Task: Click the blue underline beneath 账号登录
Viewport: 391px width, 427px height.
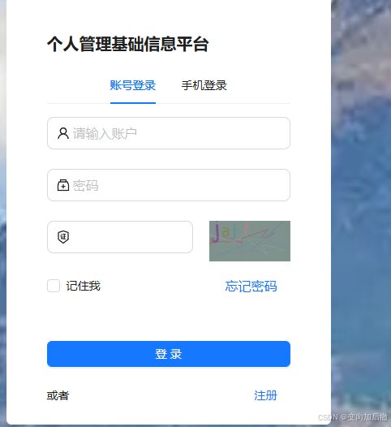Action: click(133, 103)
